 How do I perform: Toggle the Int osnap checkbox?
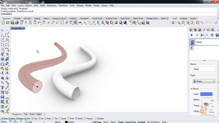(40, 119)
